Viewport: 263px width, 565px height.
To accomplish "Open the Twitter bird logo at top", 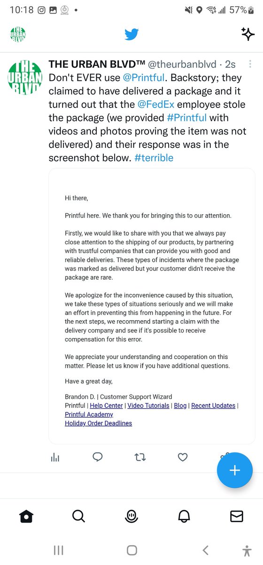I will (x=131, y=34).
